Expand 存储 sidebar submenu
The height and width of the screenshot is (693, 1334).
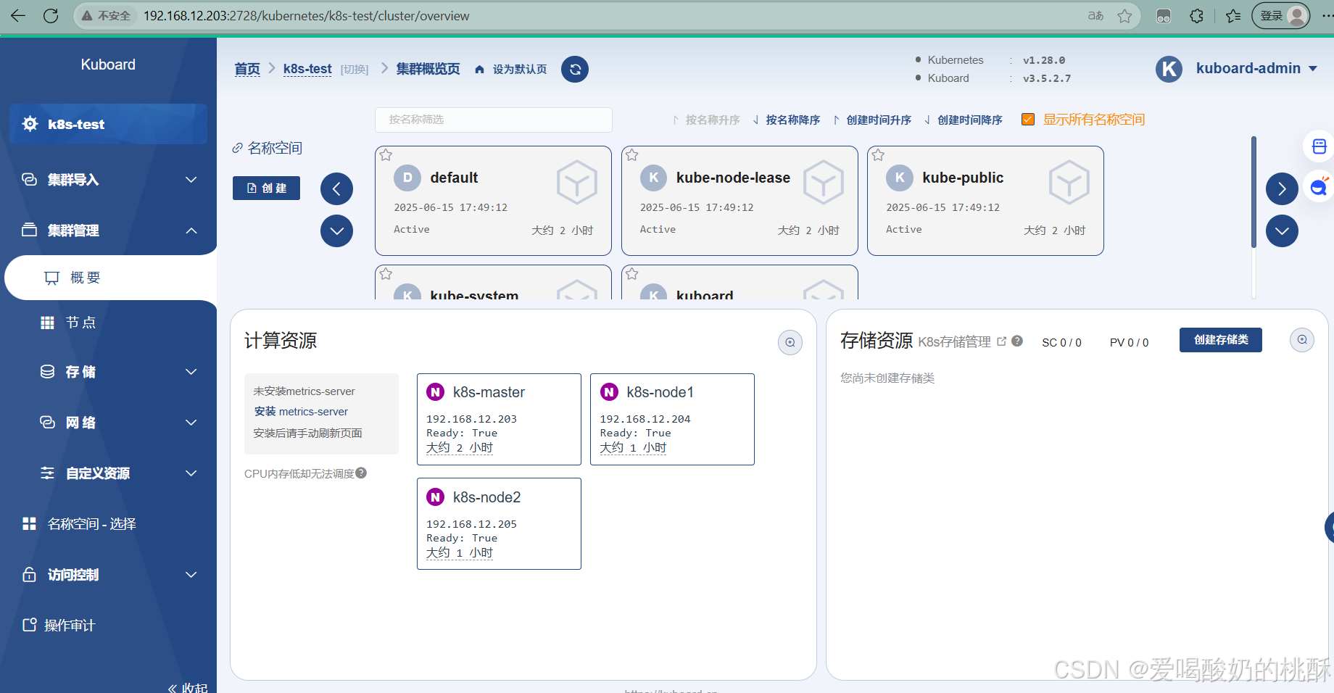click(x=119, y=372)
